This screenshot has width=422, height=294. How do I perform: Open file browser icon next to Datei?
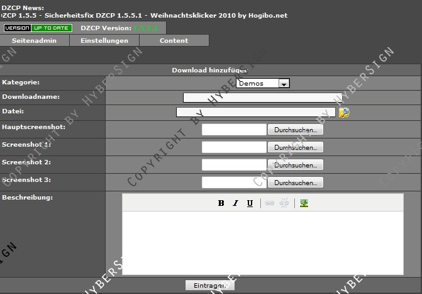[344, 113]
